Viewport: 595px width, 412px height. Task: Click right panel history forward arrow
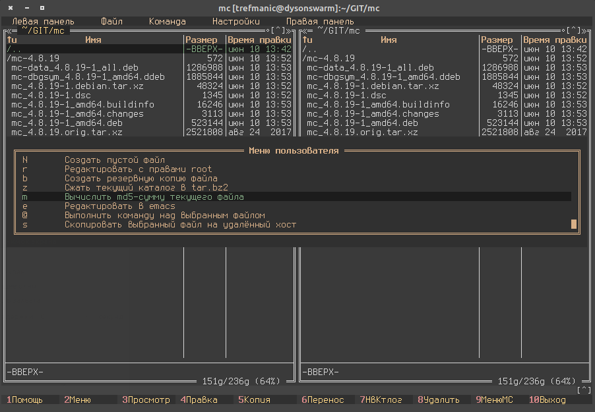[x=586, y=30]
